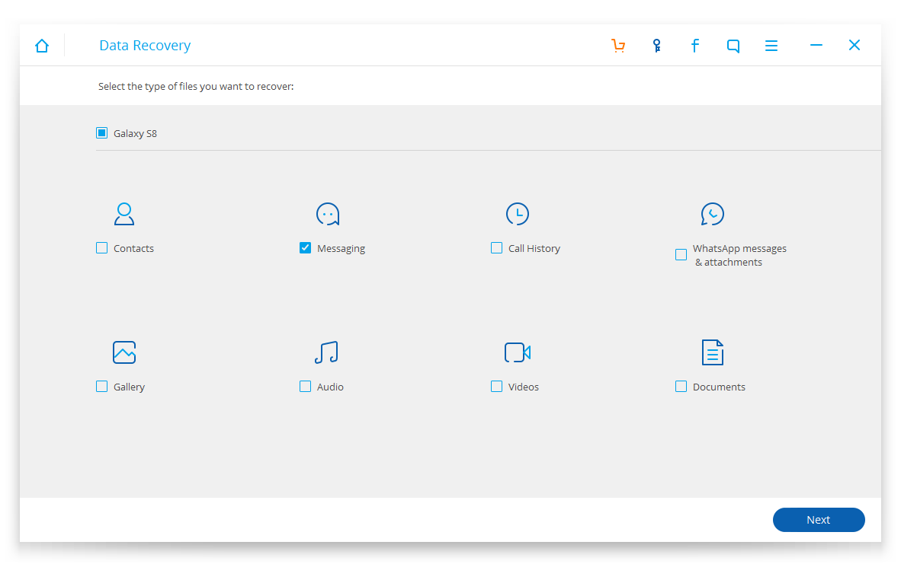Open the Facebook share icon
901x564 pixels.
point(694,46)
